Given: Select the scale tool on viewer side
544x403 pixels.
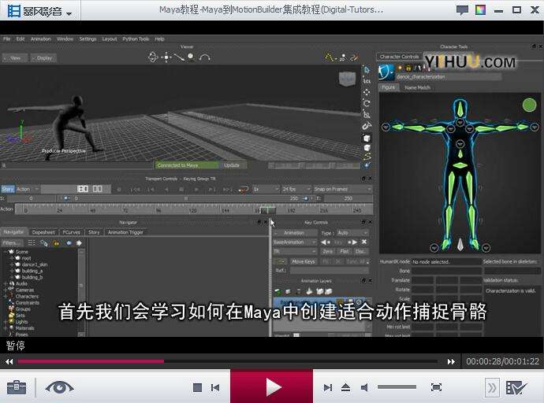Looking at the screenshot, I should click(367, 114).
